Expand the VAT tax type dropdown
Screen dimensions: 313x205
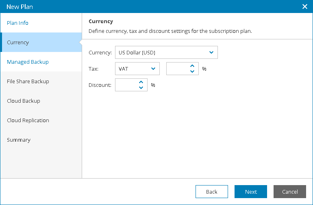pyautogui.click(x=153, y=69)
